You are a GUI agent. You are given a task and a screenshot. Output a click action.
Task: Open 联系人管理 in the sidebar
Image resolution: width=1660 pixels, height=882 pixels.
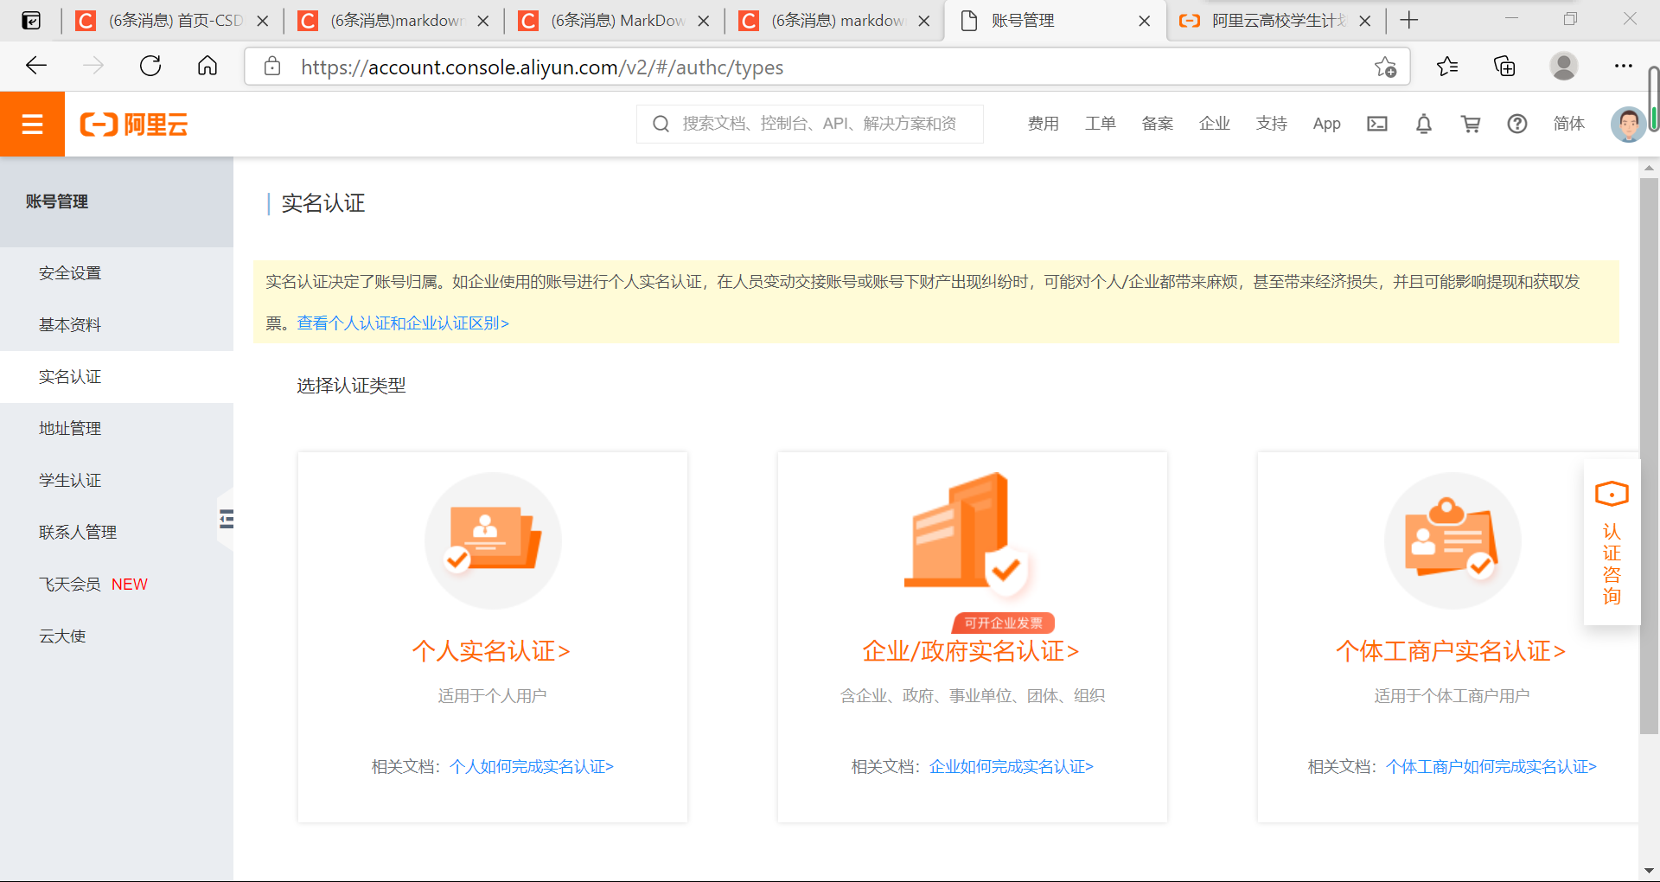coord(117,533)
